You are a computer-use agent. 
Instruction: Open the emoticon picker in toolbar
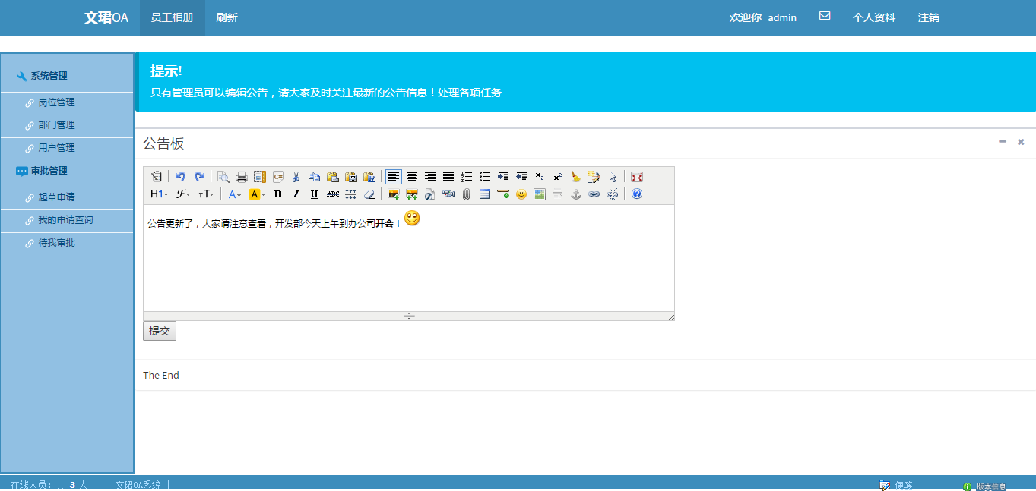pyautogui.click(x=521, y=194)
